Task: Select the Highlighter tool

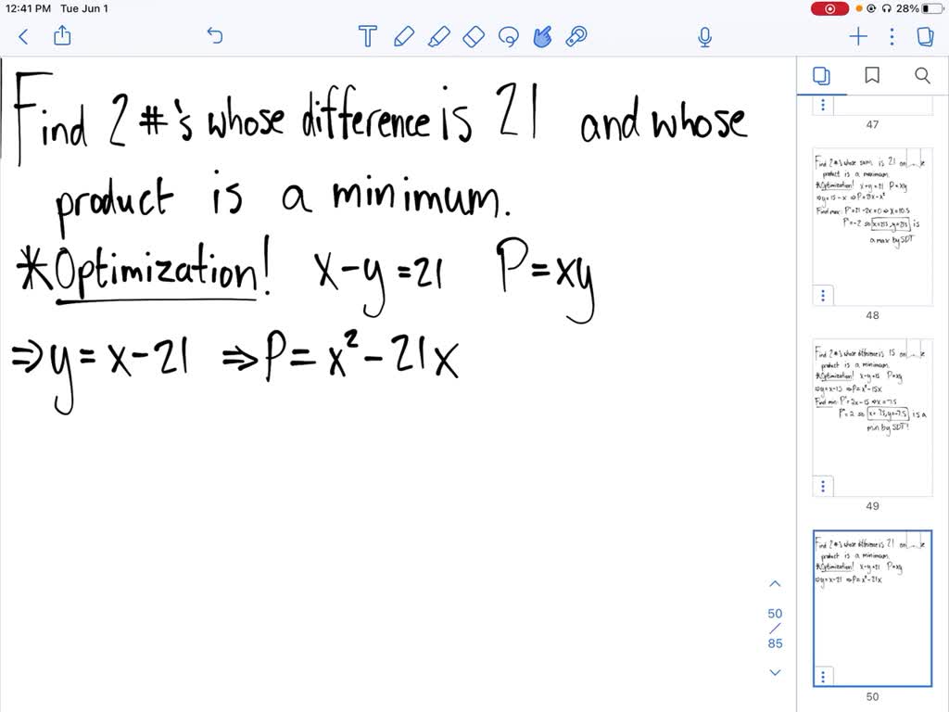Action: coord(438,36)
